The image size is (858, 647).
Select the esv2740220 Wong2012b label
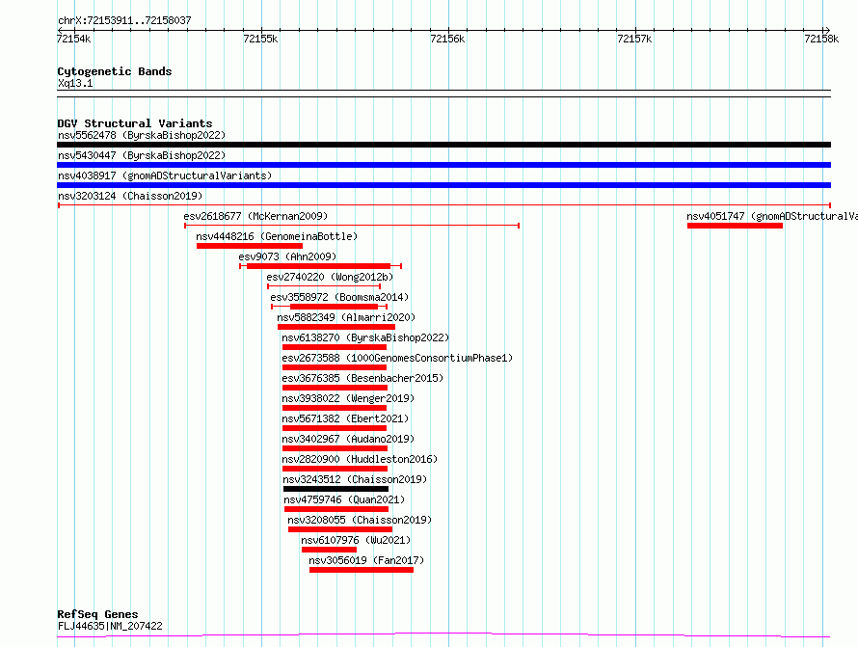click(330, 277)
